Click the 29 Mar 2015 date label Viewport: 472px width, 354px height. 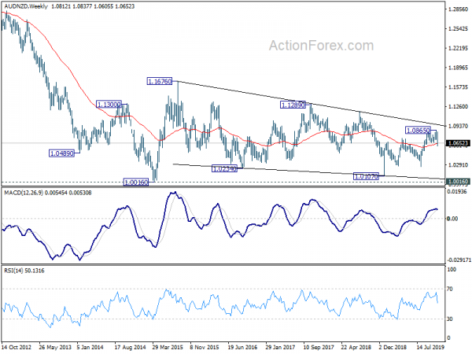click(168, 347)
